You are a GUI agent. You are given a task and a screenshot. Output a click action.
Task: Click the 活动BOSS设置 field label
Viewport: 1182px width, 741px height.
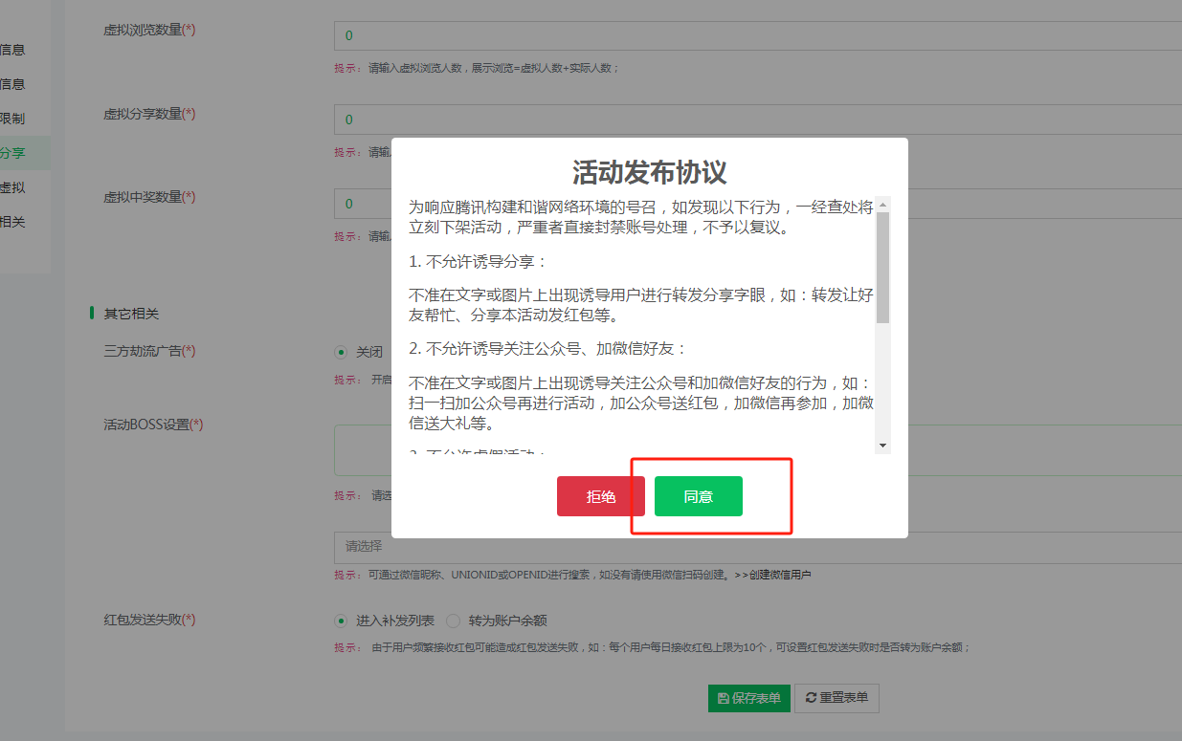click(x=153, y=425)
